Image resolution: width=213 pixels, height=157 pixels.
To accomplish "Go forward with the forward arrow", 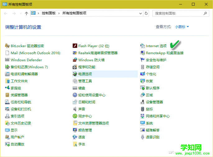I will tap(14, 13).
